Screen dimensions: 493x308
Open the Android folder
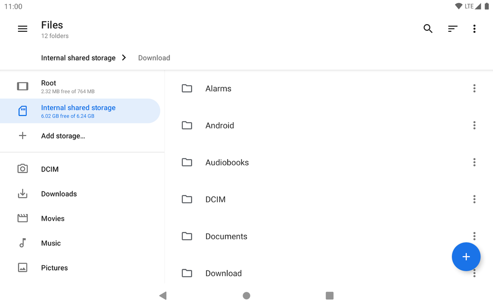[220, 125]
